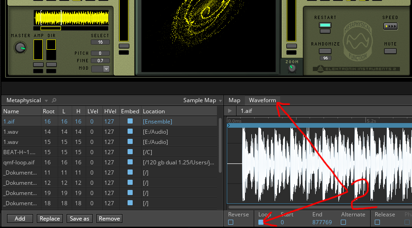
Task: Click the Save as button
Action: (x=80, y=219)
